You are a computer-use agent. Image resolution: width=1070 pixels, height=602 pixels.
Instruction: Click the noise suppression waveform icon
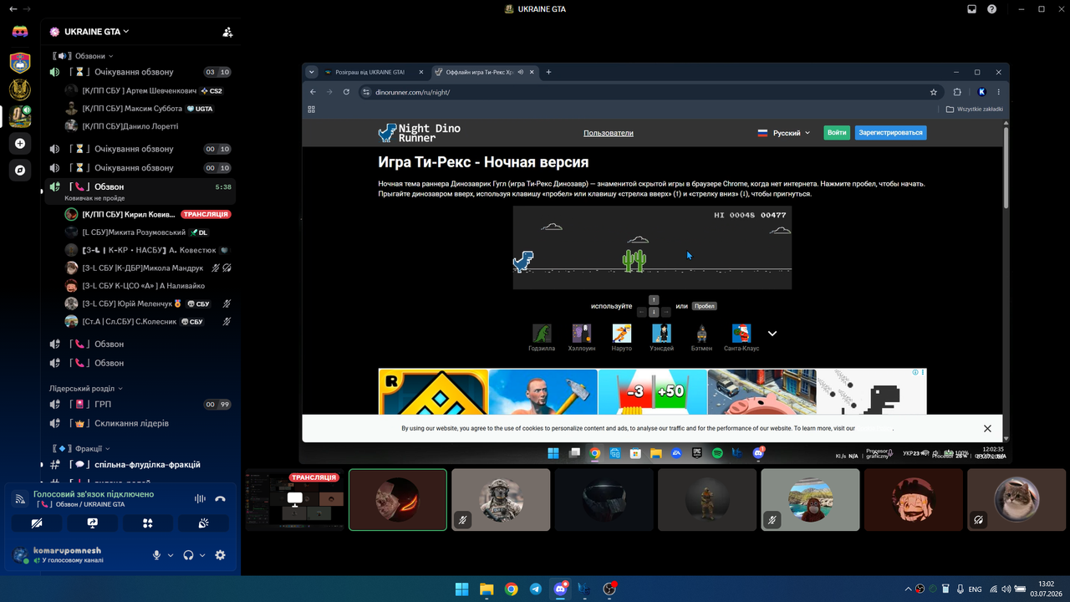click(x=200, y=499)
